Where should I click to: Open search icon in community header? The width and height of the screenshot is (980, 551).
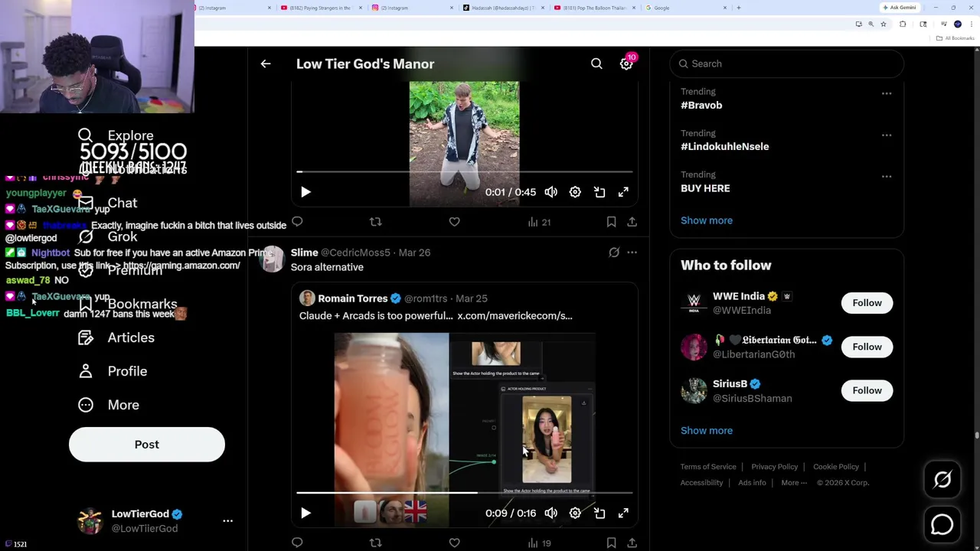click(596, 64)
